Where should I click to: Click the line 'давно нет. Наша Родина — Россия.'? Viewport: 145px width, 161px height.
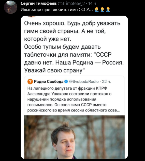[x=74, y=63]
